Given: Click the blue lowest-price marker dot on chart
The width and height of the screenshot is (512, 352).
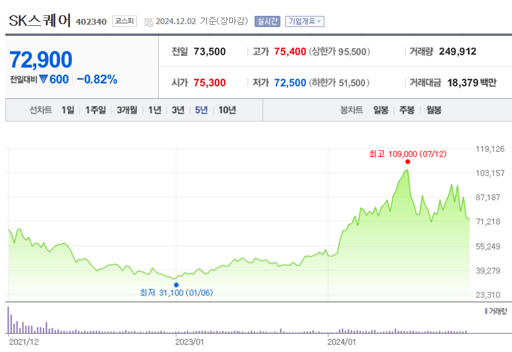Looking at the screenshot, I should [176, 285].
